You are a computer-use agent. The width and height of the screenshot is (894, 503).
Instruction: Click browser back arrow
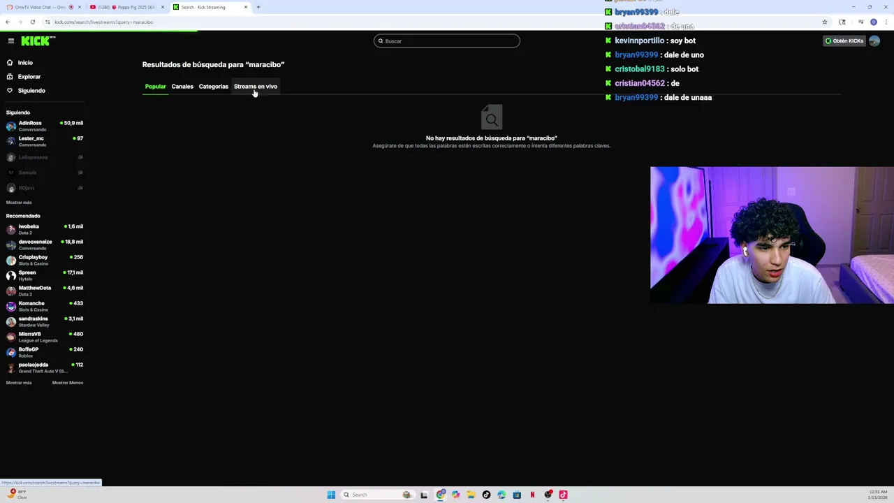tap(8, 22)
